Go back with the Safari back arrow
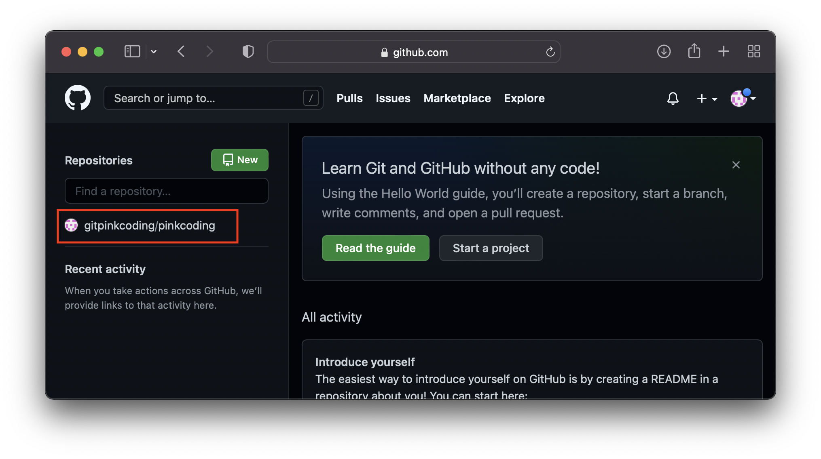This screenshot has width=821, height=459. [181, 52]
